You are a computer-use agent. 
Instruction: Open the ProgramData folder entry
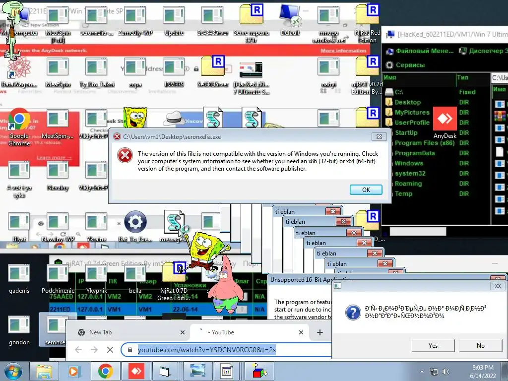pos(415,153)
